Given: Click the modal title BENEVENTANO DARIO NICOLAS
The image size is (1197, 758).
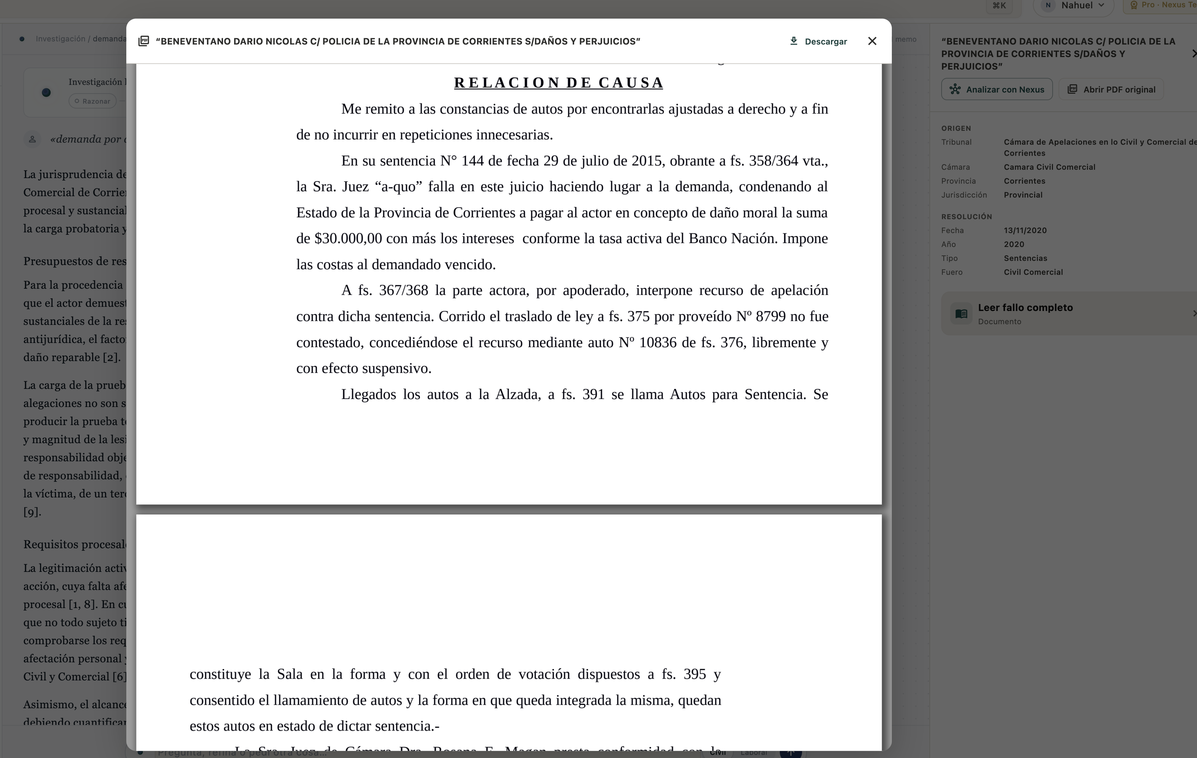Looking at the screenshot, I should pos(398,41).
